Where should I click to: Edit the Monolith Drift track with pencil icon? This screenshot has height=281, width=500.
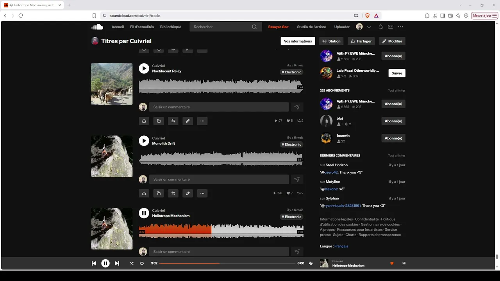pyautogui.click(x=188, y=193)
